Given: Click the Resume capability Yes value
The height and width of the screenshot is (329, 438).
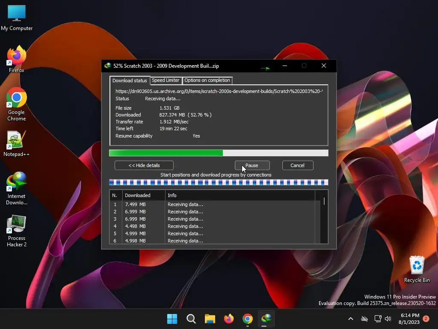Looking at the screenshot, I should [x=196, y=136].
